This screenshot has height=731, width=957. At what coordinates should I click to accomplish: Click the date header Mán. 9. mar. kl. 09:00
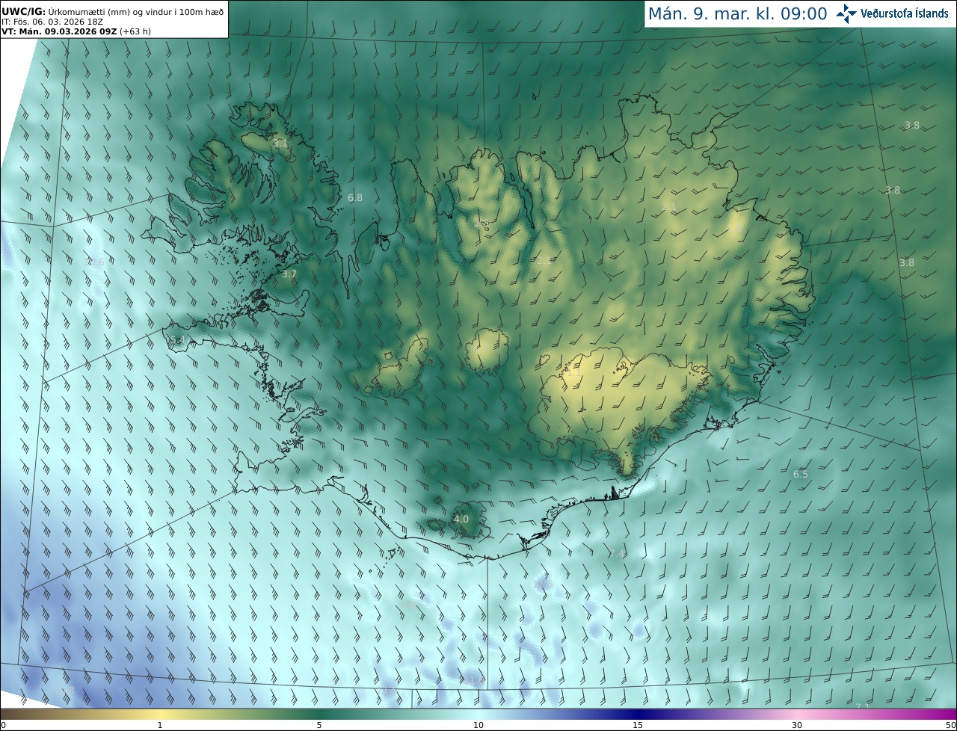pos(737,13)
